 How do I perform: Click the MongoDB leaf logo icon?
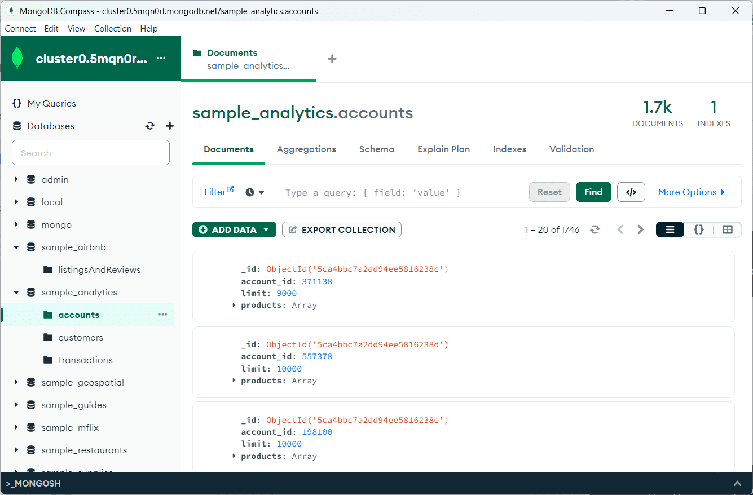point(17,59)
